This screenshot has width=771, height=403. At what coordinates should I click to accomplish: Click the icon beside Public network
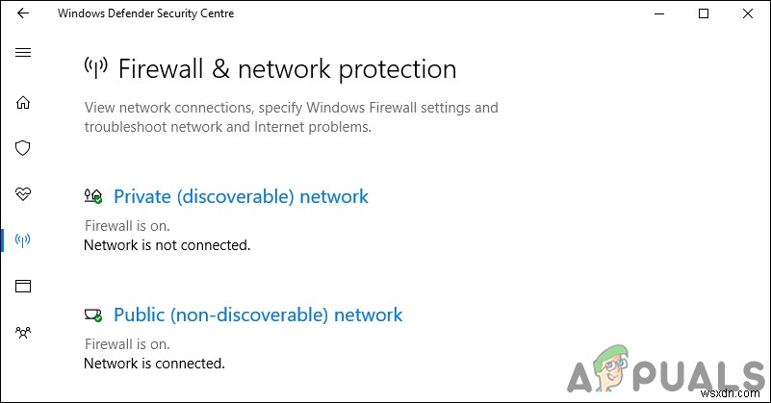click(x=93, y=315)
